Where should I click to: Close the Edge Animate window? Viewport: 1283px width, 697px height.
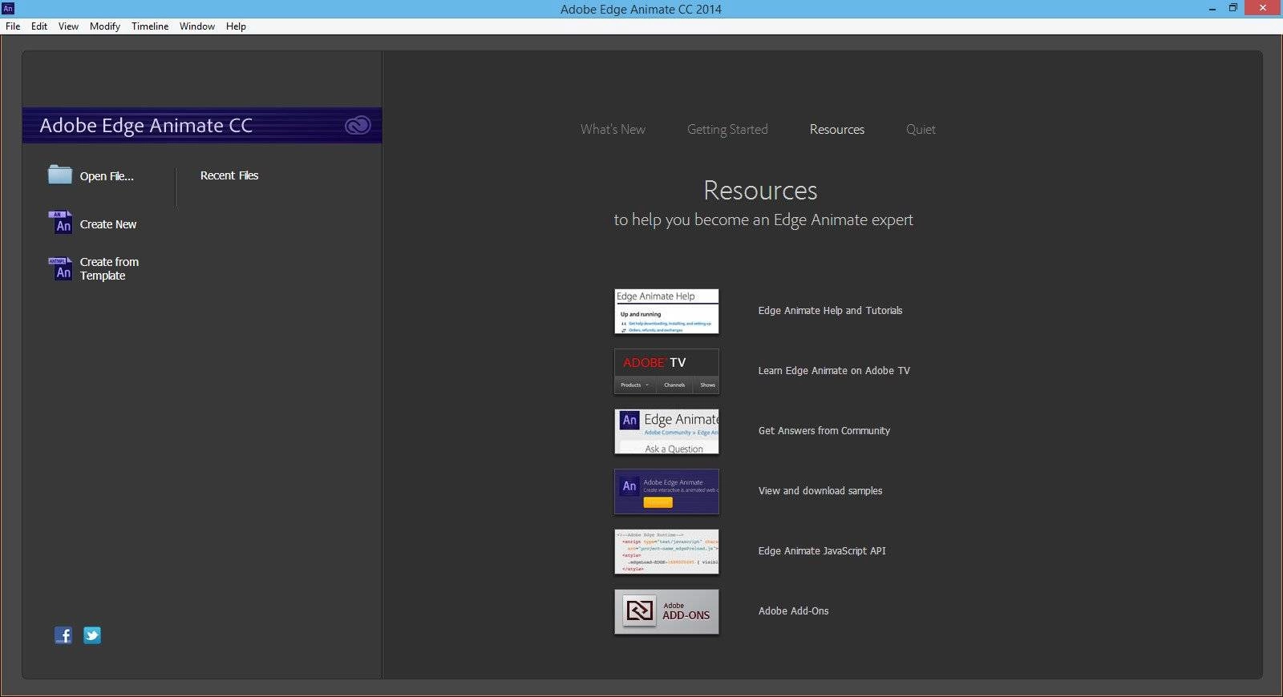[x=1264, y=8]
